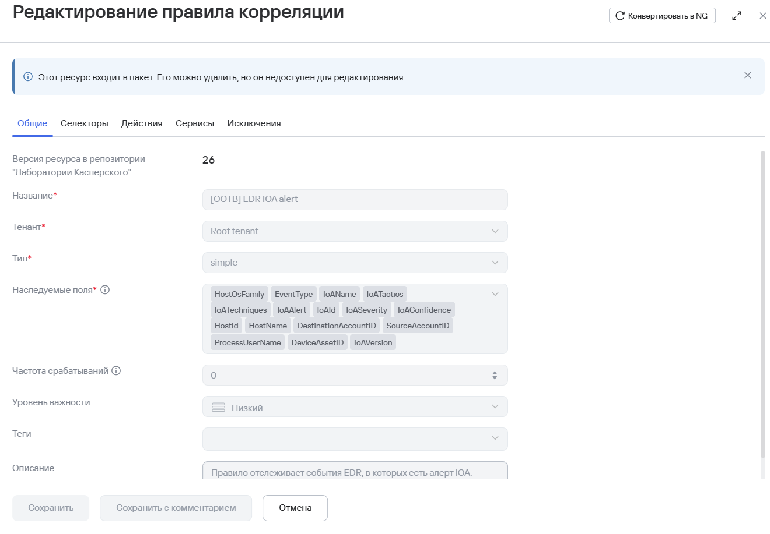Click the IoATechniques field tag
Image resolution: width=770 pixels, height=534 pixels.
pos(240,310)
